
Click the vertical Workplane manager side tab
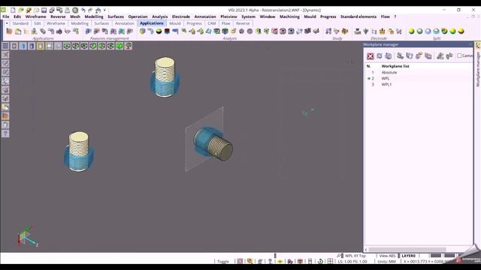478,65
